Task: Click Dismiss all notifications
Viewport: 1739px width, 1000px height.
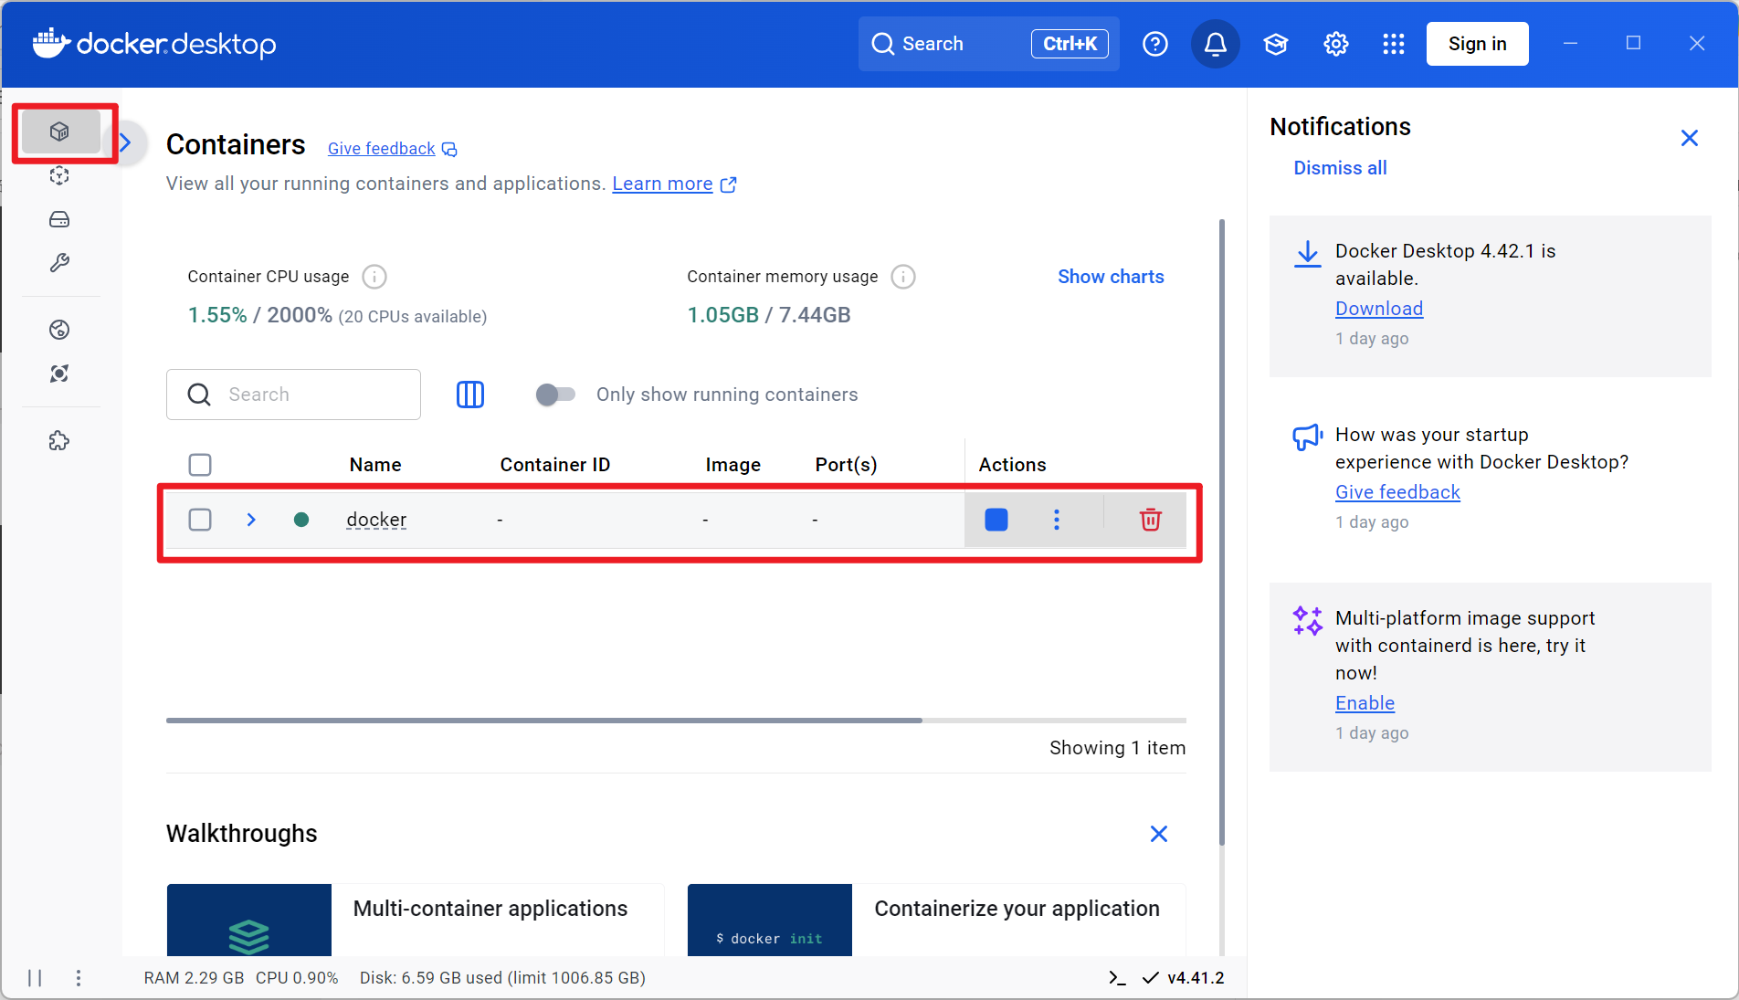Action: pyautogui.click(x=1340, y=168)
